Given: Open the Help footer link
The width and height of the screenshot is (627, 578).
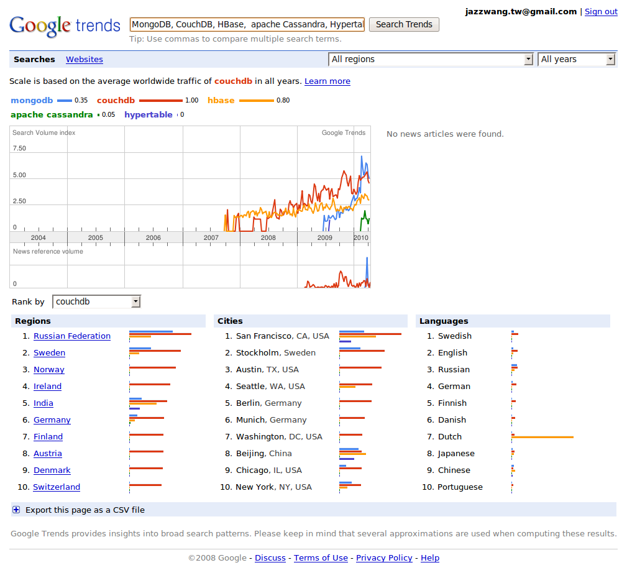Looking at the screenshot, I should pos(430,558).
